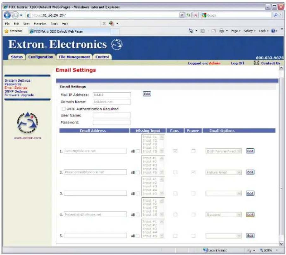Image resolution: width=286 pixels, height=255 pixels.
Task: Click the gray X toolbar icon
Action: pos(104,23)
